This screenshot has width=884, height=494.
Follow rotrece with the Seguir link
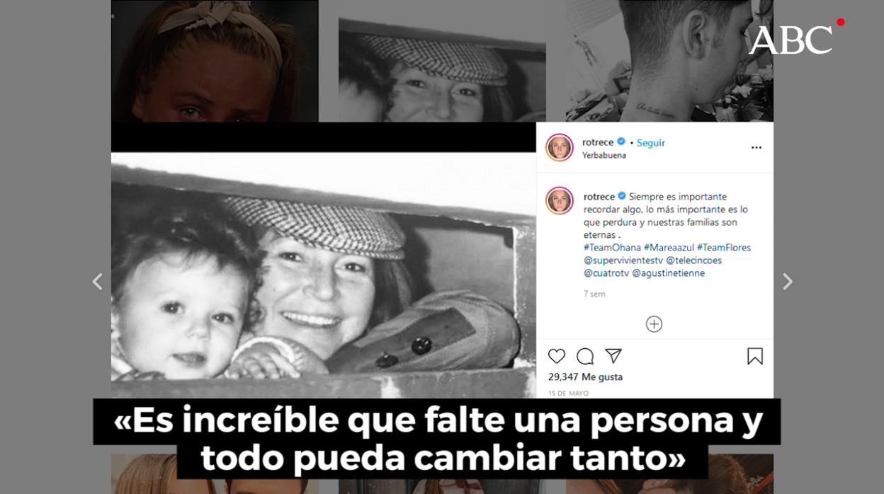coord(650,142)
